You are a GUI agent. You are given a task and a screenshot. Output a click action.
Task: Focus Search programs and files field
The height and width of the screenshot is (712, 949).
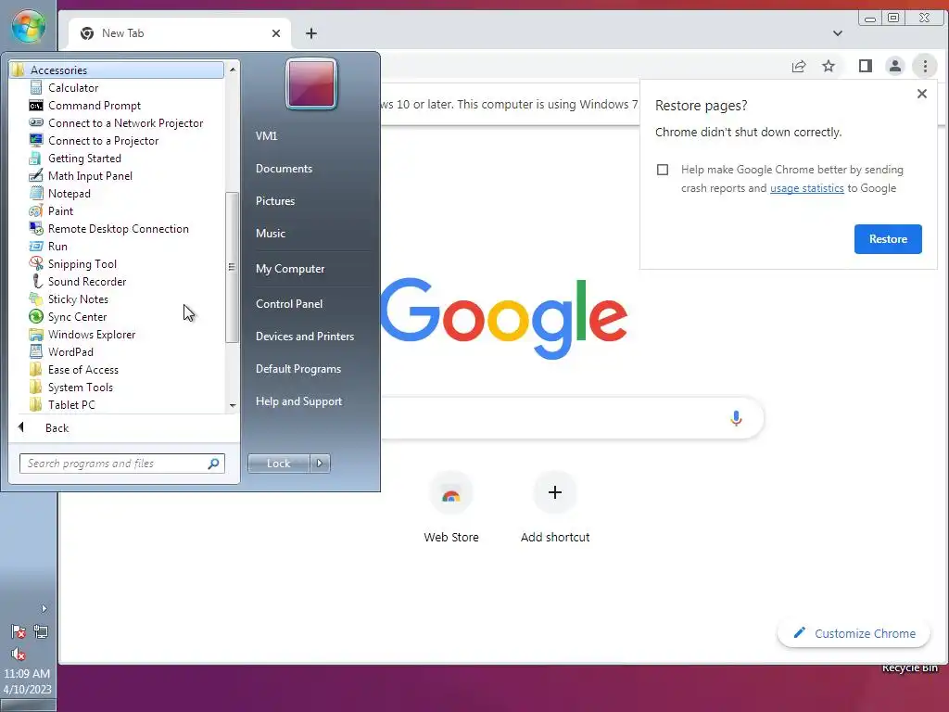click(x=121, y=464)
